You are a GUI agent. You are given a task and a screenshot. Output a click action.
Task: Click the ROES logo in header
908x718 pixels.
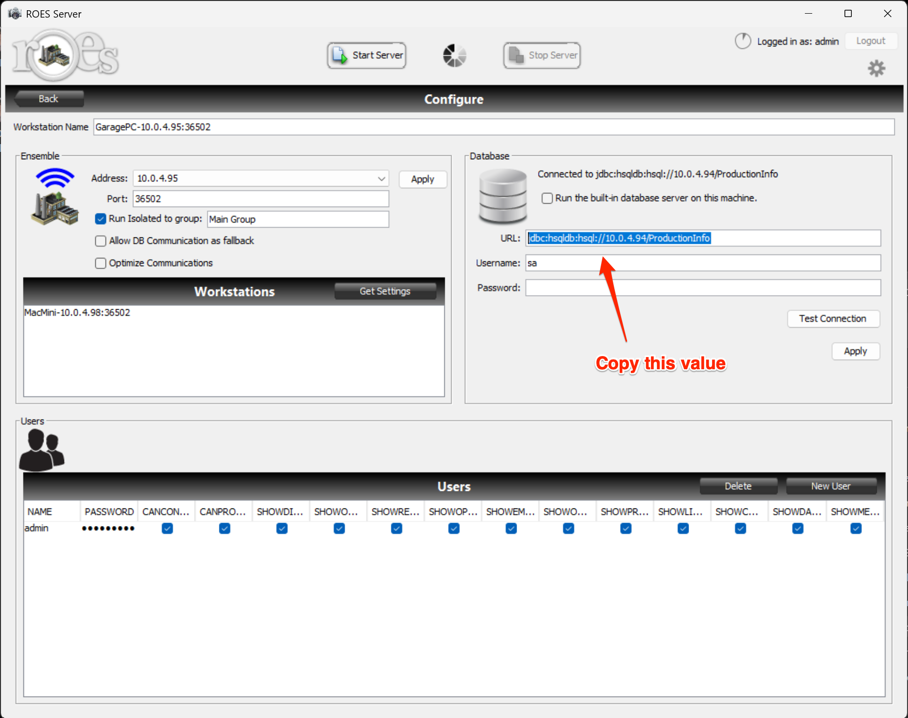pos(65,55)
